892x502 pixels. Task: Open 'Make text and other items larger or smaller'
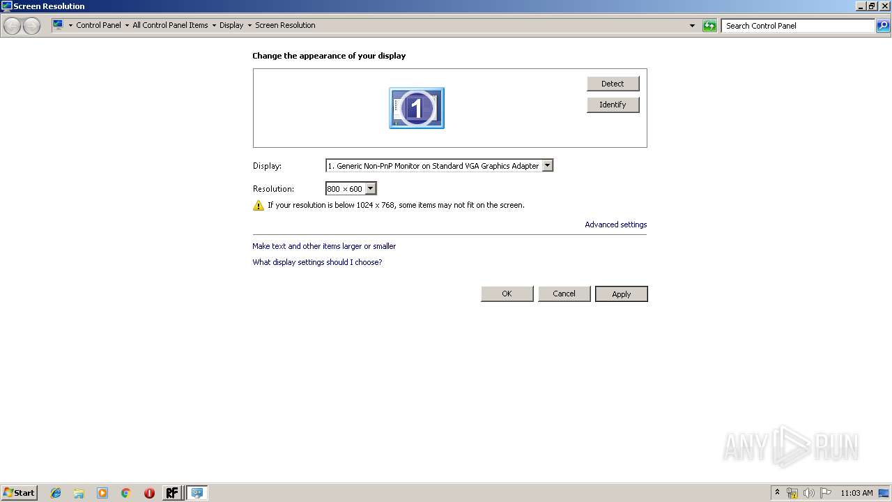coord(324,246)
